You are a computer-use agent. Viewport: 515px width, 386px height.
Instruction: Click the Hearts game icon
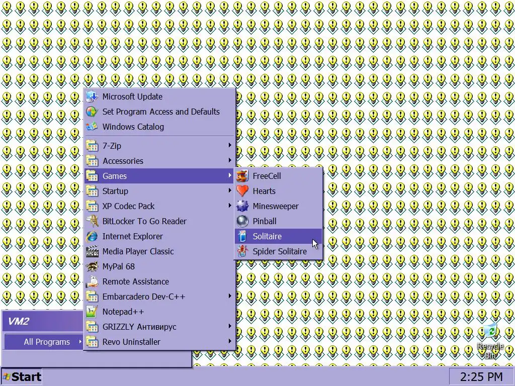(x=242, y=191)
